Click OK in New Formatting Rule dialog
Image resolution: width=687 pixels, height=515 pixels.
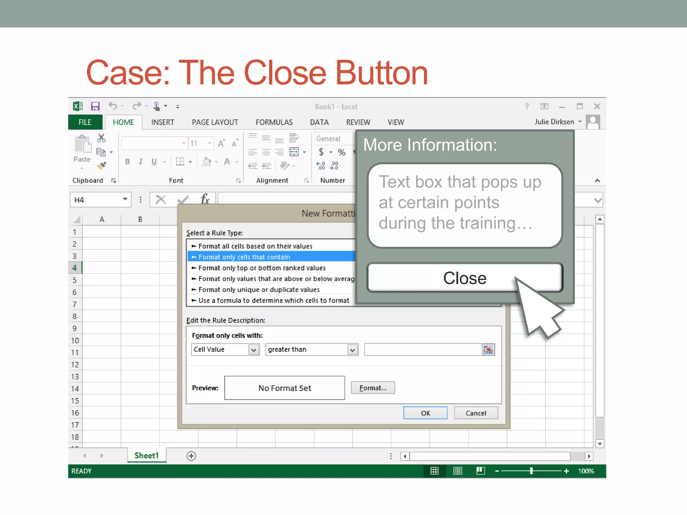425,413
